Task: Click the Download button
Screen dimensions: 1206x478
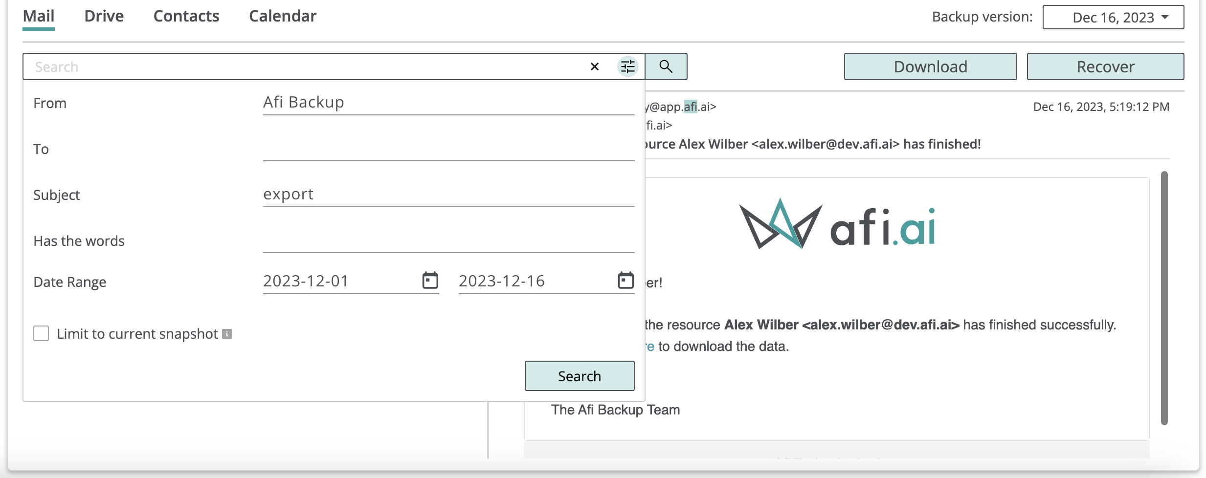Action: 930,66
